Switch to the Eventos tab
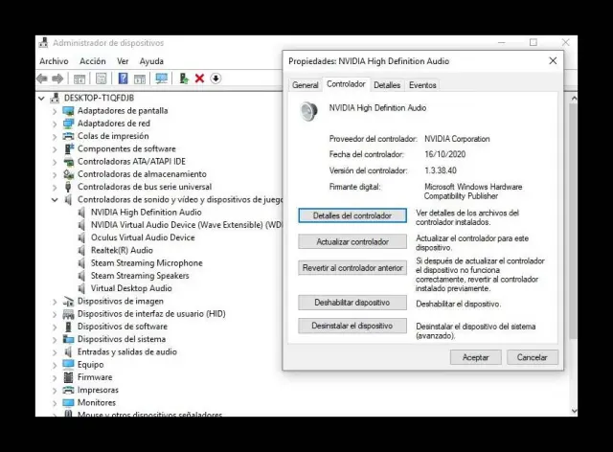 (x=422, y=85)
